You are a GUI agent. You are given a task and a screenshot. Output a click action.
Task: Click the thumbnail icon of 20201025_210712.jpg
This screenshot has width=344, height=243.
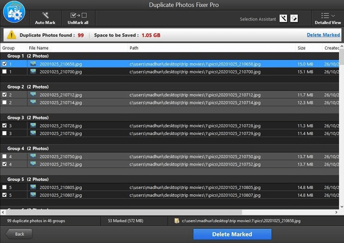(x=33, y=94)
